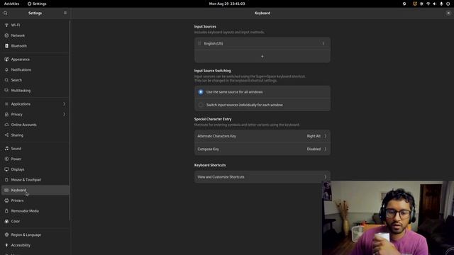Open Alternate Characters Key chevron

tap(326, 136)
